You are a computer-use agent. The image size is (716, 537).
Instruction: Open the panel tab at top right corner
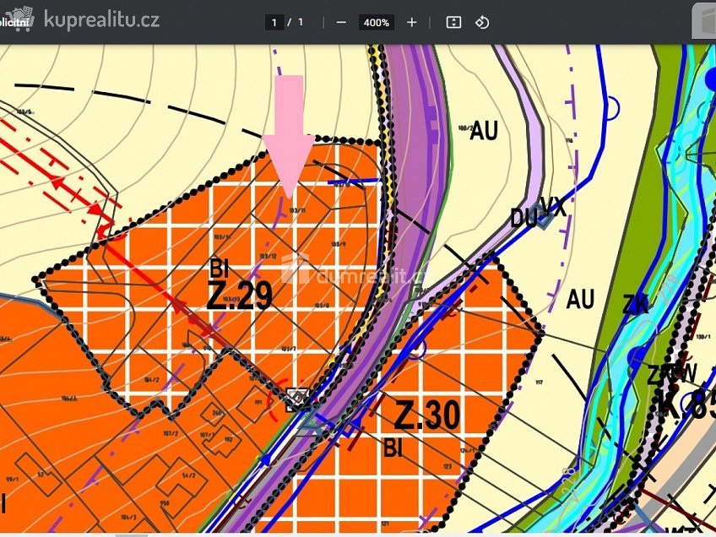pos(706,21)
